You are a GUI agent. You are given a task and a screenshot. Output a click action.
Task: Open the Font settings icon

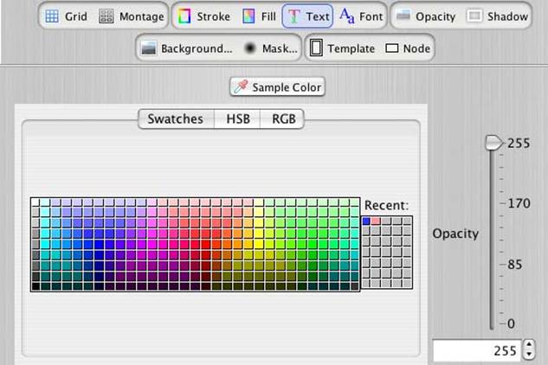pyautogui.click(x=361, y=16)
